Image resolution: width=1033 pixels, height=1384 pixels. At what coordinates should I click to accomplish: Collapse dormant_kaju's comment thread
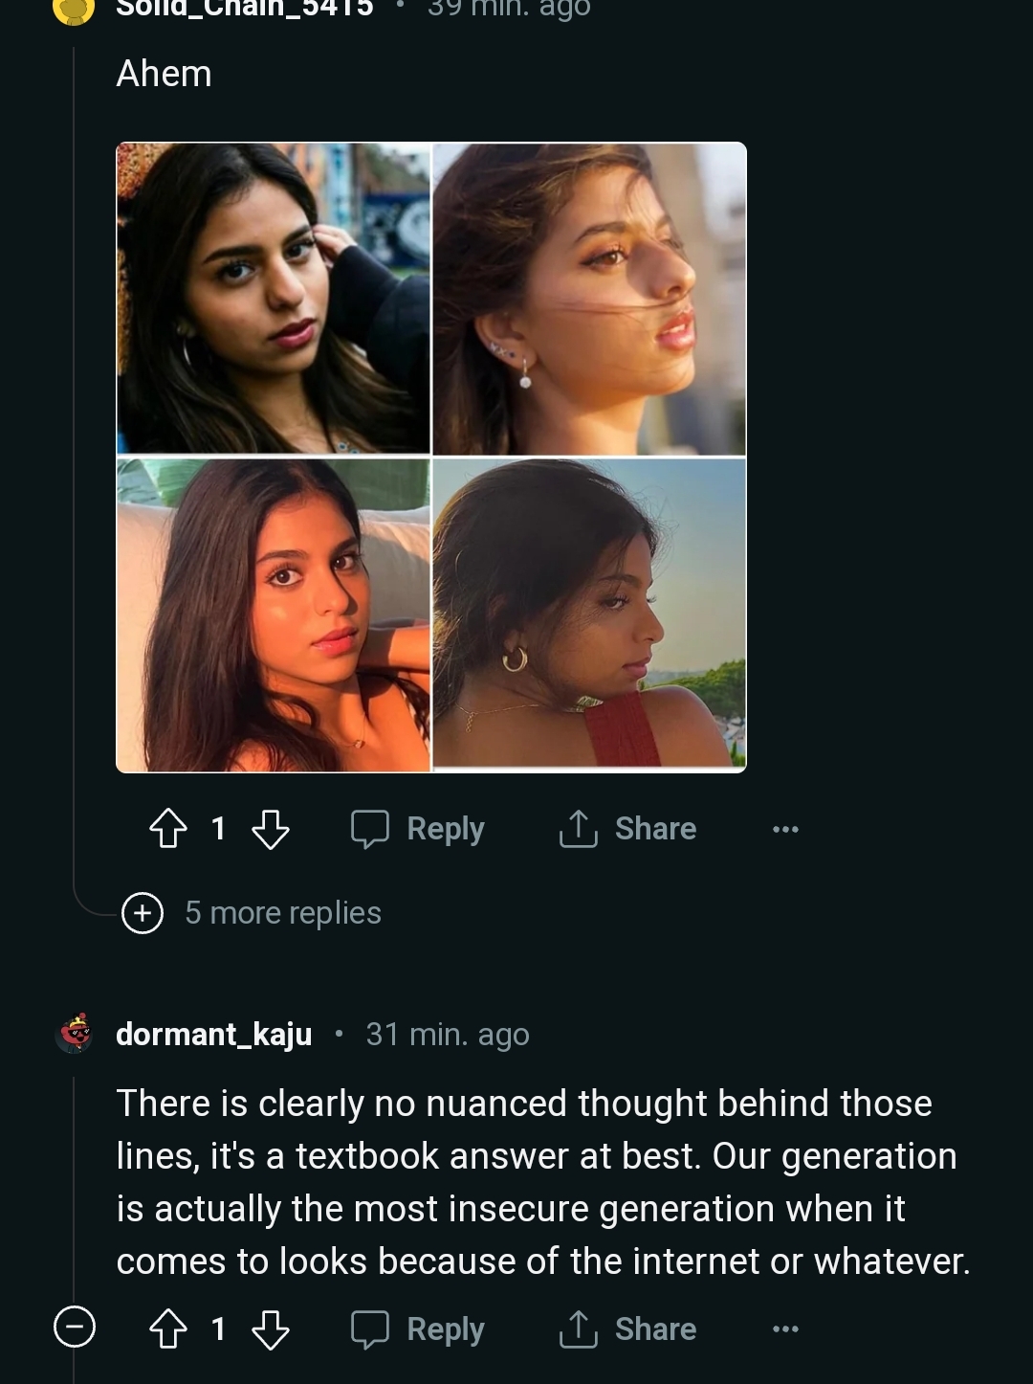75,1328
